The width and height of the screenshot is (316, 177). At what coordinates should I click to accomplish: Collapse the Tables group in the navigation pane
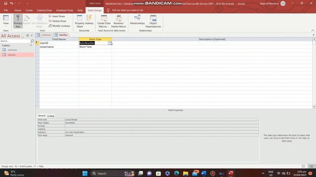point(31,46)
